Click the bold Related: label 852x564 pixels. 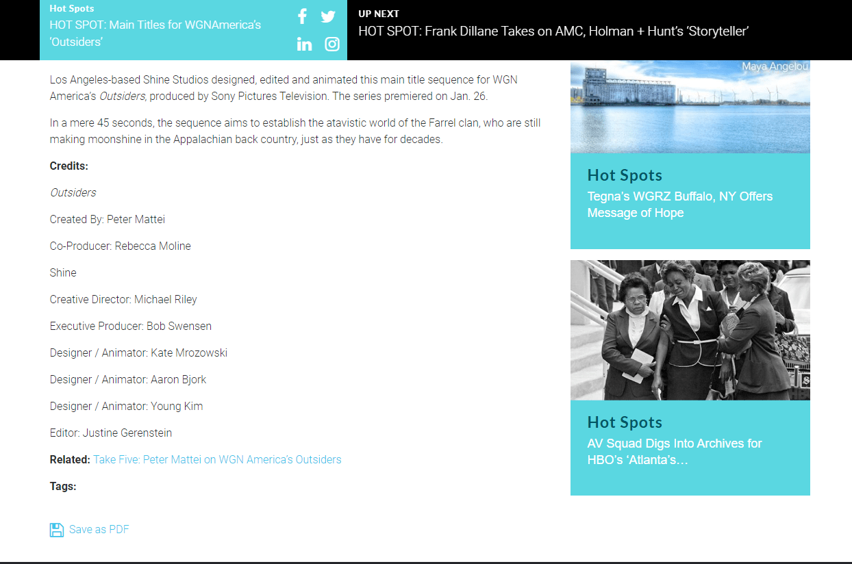coord(70,459)
